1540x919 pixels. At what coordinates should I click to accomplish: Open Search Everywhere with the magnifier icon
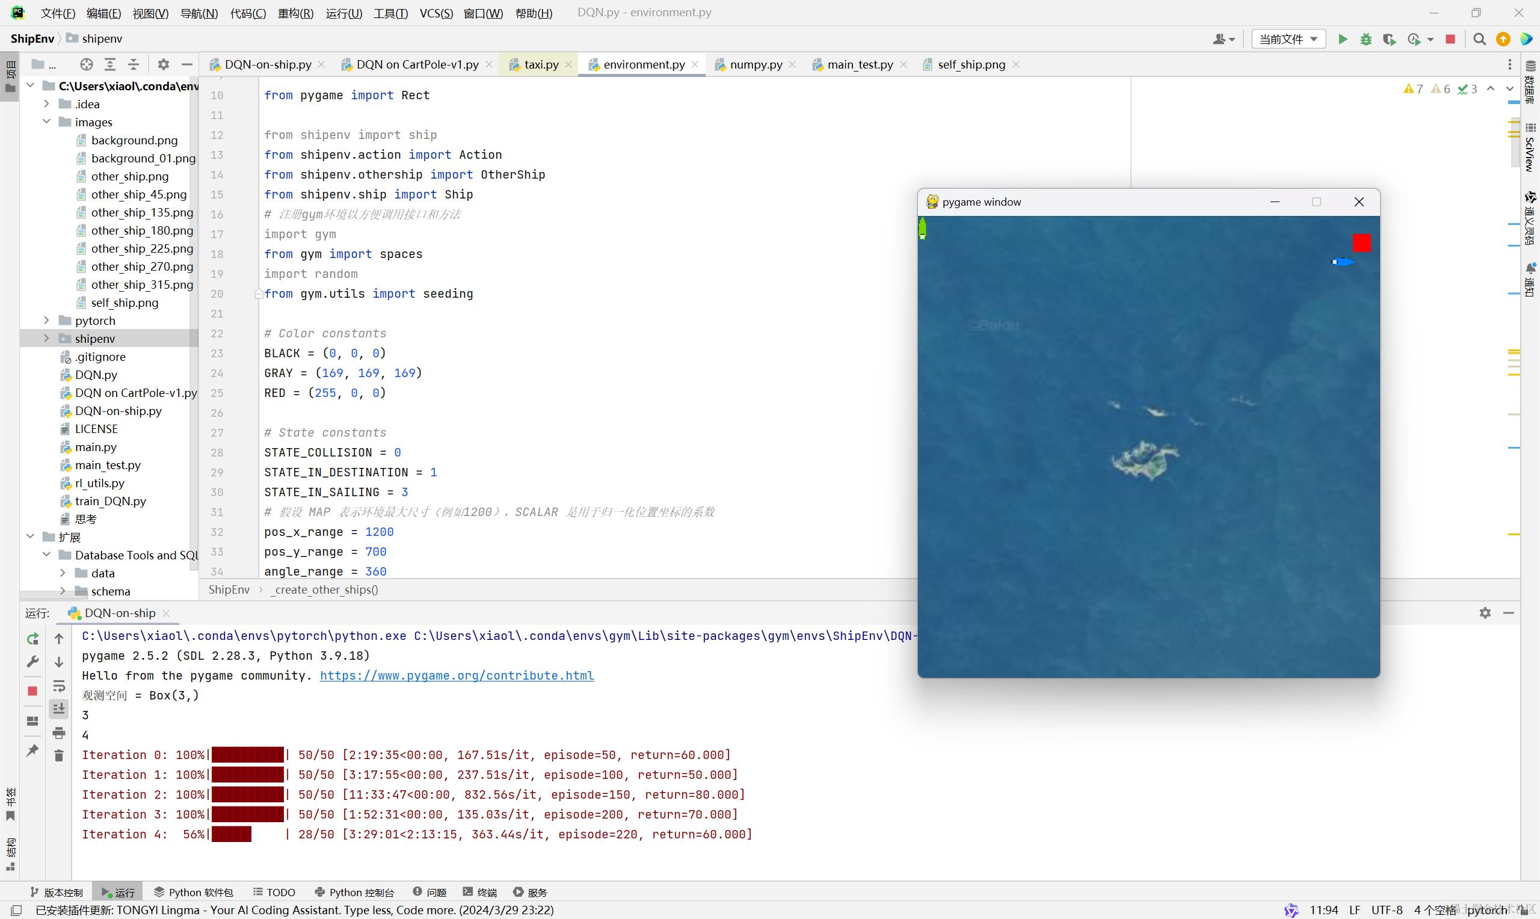1479,38
